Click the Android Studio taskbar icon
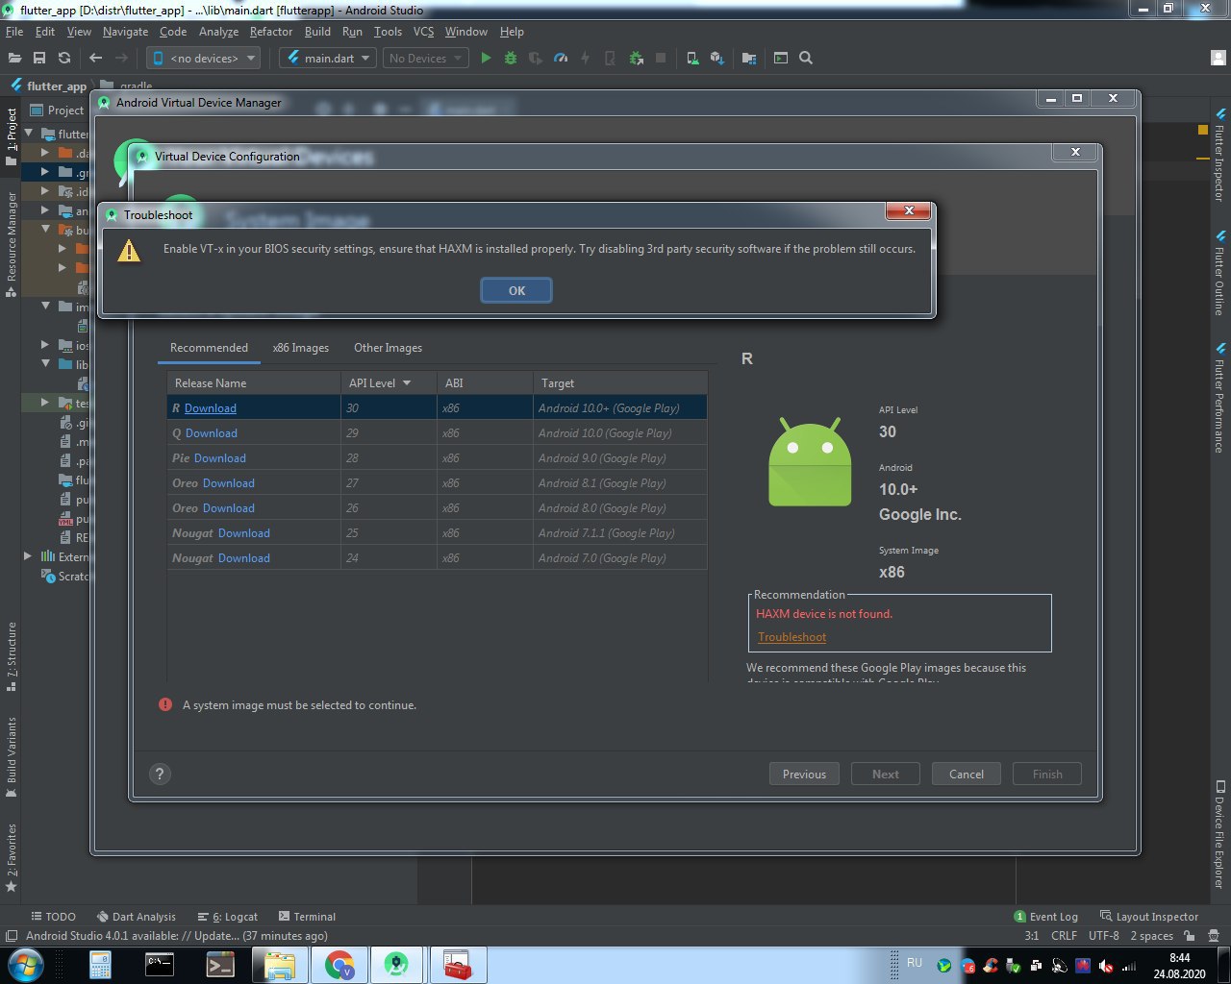Screen dimensions: 1231x984 tap(396, 965)
